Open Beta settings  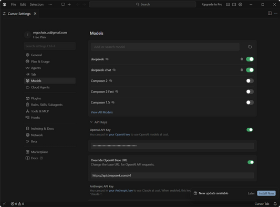[x=49, y=141]
